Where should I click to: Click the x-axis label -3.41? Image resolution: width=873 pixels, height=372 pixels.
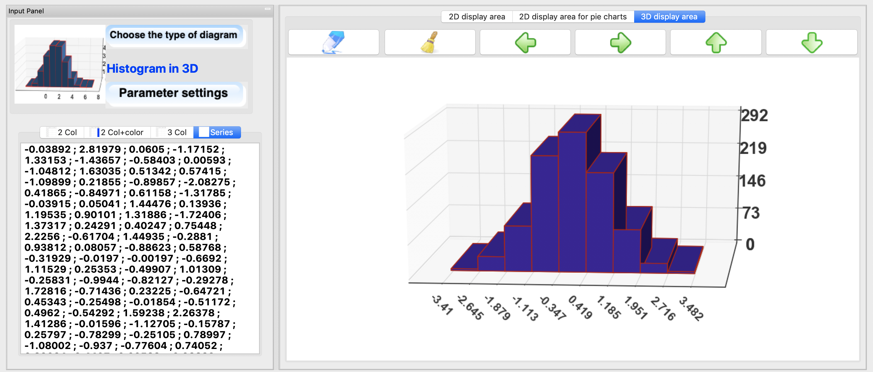(442, 305)
